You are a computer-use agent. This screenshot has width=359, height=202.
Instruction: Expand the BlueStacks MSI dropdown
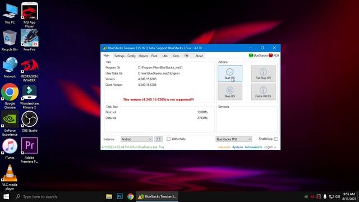click(x=233, y=139)
